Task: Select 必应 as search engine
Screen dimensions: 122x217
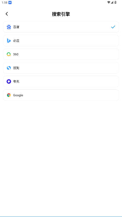Action: tap(61, 41)
